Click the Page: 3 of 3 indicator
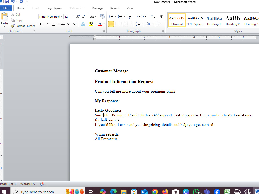The width and height of the screenshot is (259, 194). pyautogui.click(x=8, y=184)
